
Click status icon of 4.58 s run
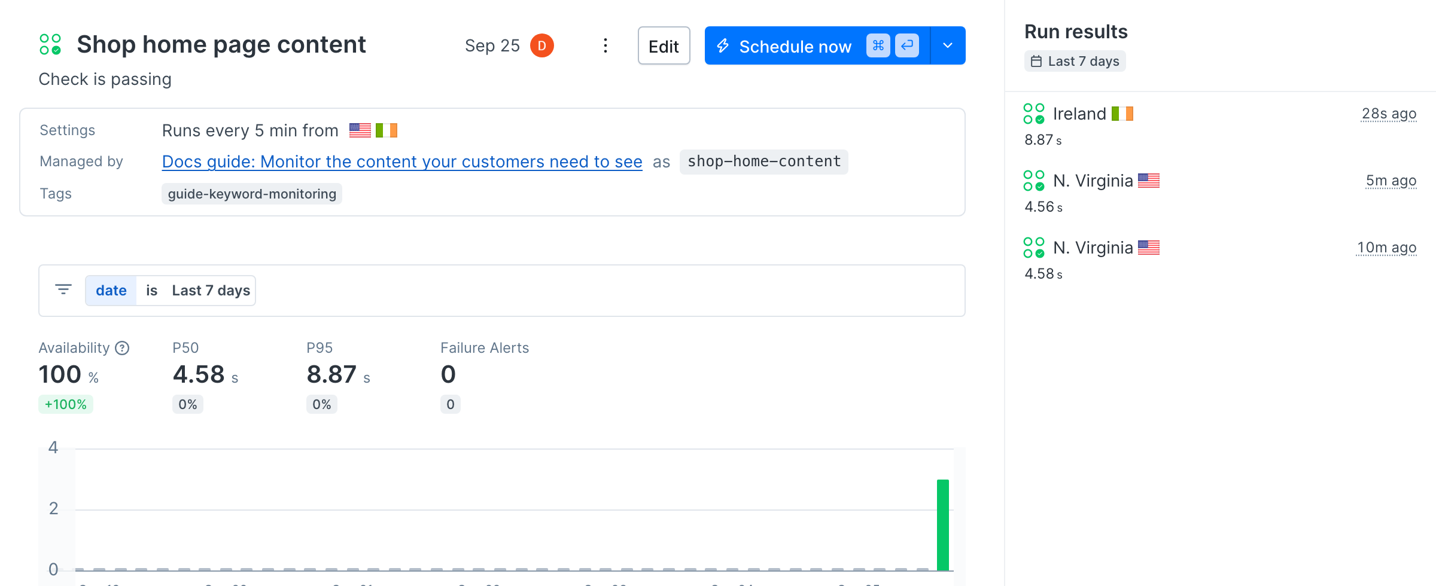[x=1034, y=248]
